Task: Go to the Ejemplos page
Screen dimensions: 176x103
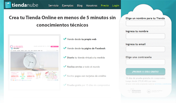Action: 67,5
